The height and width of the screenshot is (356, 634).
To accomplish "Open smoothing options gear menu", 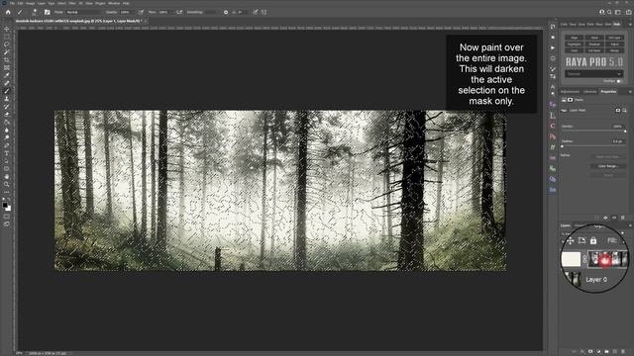I will click(226, 12).
